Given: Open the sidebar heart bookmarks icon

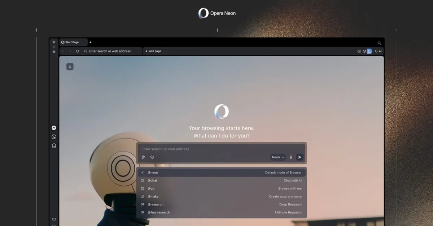Looking at the screenshot, I should click(54, 220).
